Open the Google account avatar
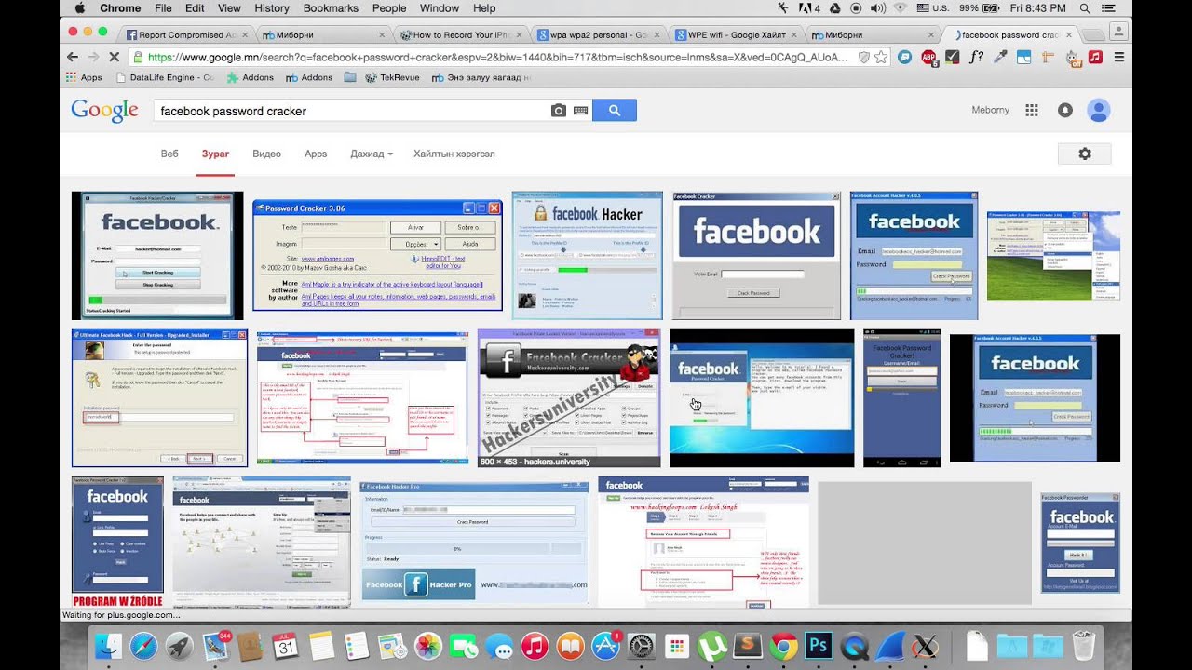Viewport: 1192px width, 670px height. point(1099,110)
